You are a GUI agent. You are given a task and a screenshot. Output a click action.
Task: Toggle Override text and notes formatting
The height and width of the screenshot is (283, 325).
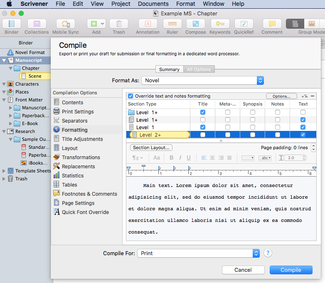pyautogui.click(x=130, y=96)
